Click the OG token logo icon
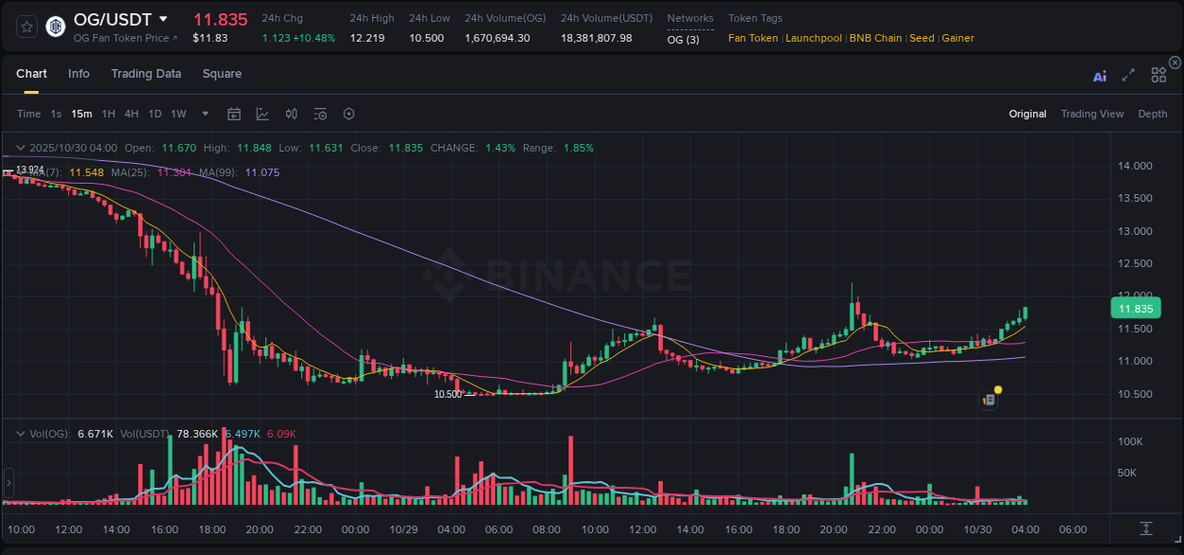This screenshot has height=555, width=1184. pos(55,26)
